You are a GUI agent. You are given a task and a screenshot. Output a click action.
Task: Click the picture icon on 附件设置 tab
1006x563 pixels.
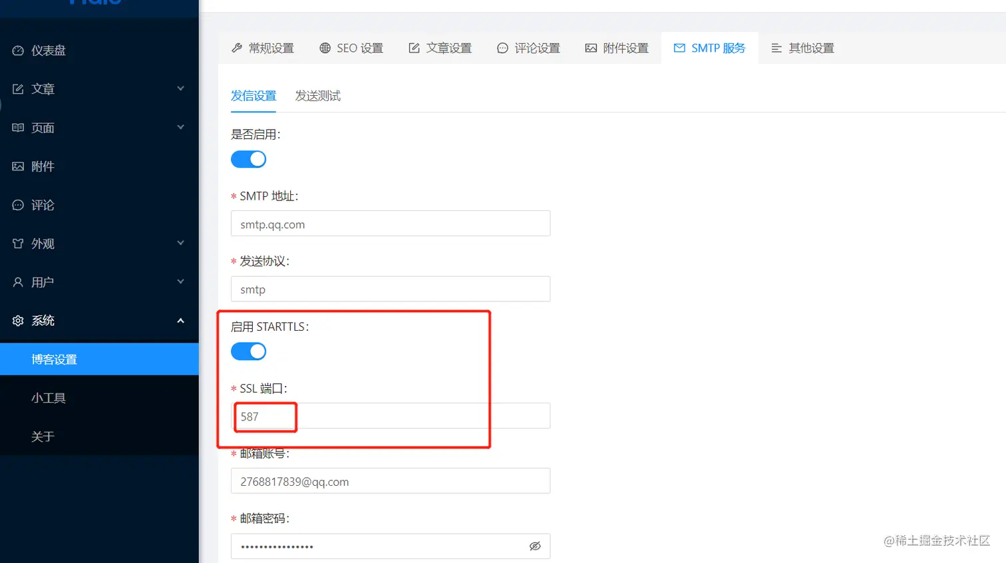coord(591,48)
